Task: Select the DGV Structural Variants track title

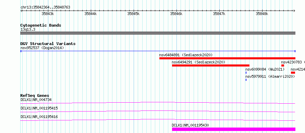Action: (48, 44)
